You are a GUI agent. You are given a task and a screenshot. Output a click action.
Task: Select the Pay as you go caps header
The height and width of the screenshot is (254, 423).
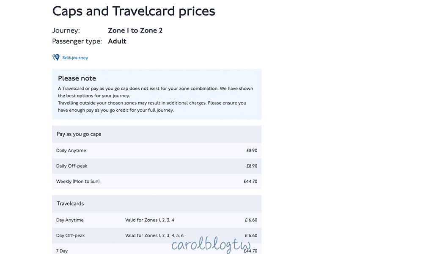pyautogui.click(x=157, y=134)
